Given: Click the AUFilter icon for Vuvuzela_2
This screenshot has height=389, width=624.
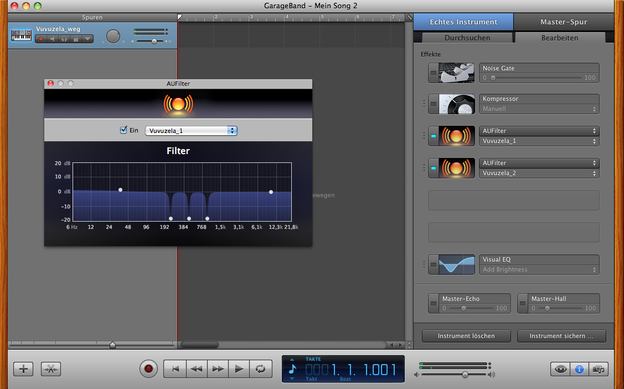Looking at the screenshot, I should (456, 168).
